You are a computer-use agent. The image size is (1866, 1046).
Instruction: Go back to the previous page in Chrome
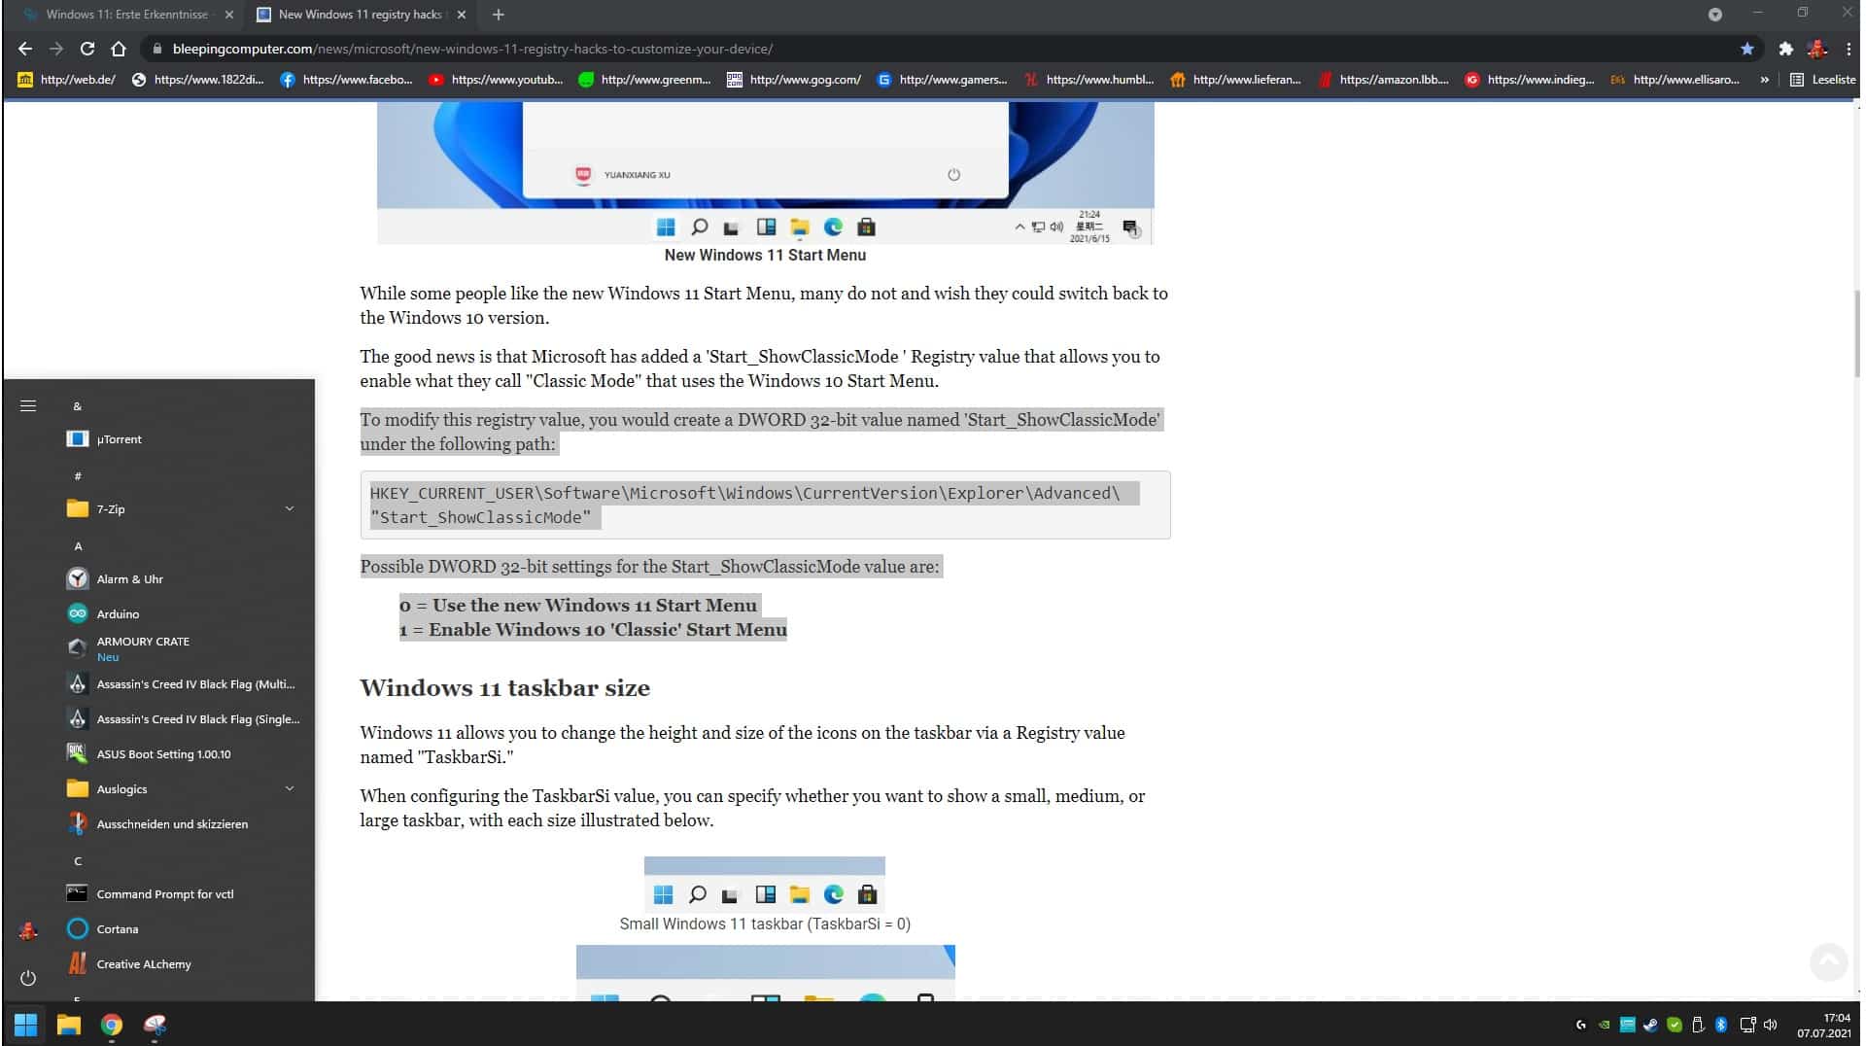click(25, 49)
